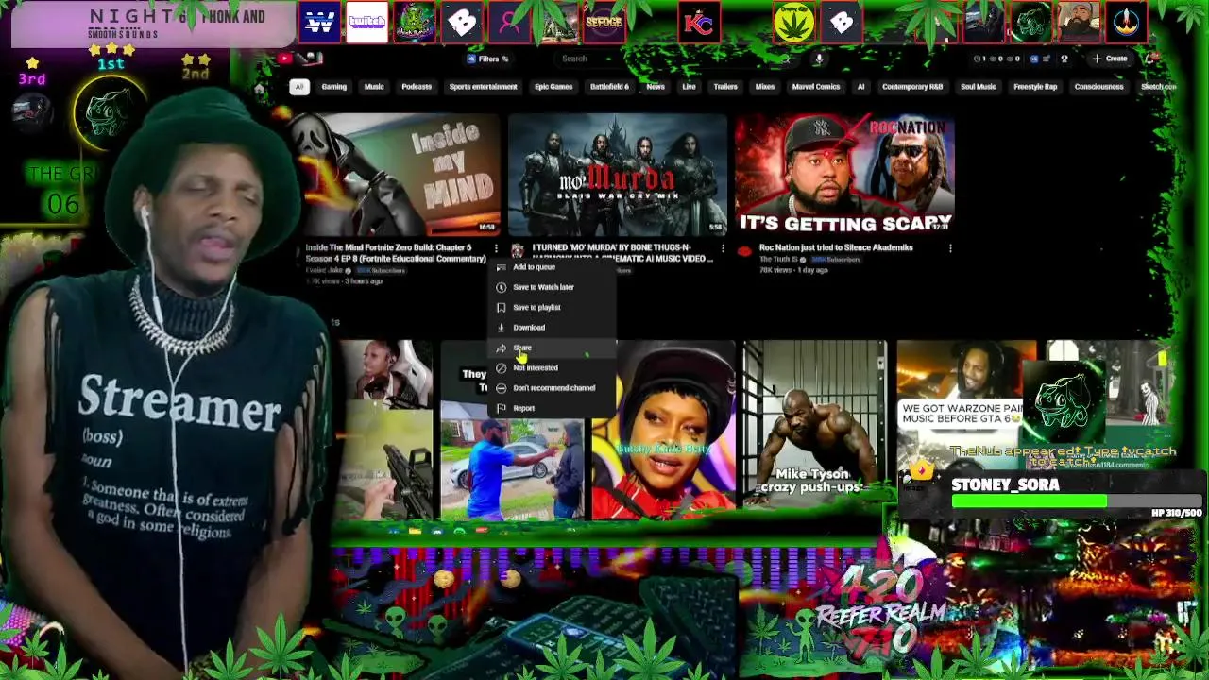Select Download from context menu
1209x680 pixels.
coord(553,328)
